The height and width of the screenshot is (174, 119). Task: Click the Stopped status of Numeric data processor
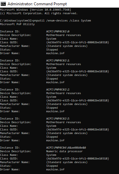pyautogui.click(x=52, y=166)
